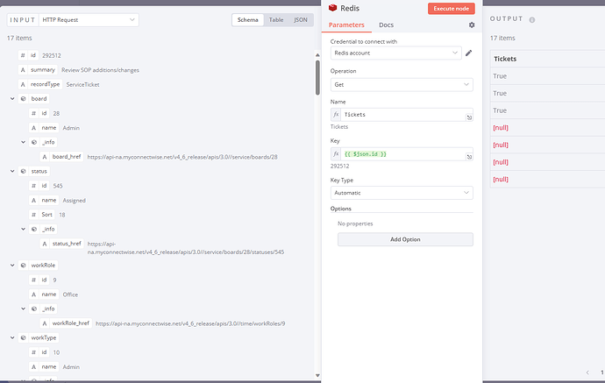Click the previous page arrow in output

point(587,372)
